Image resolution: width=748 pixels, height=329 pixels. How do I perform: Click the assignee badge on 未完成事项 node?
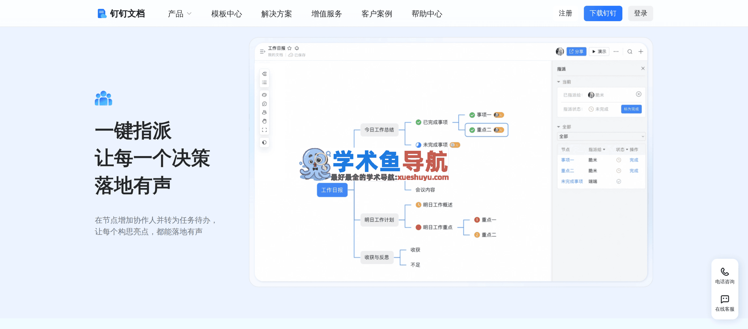(x=455, y=145)
